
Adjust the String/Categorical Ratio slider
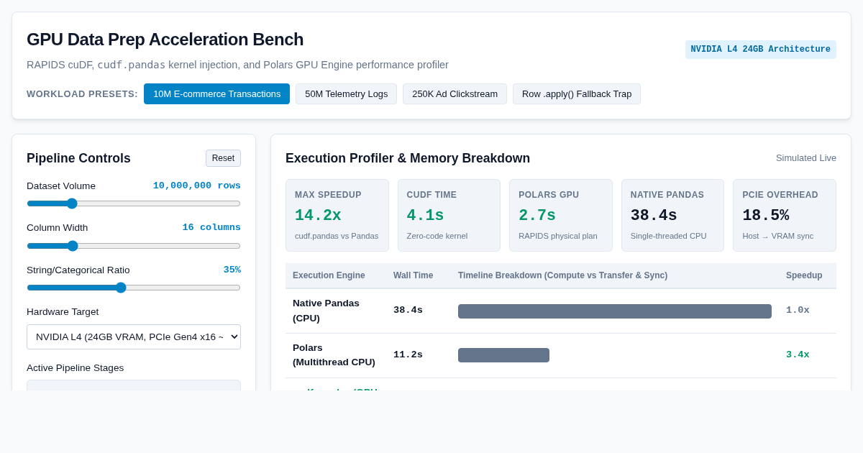(x=134, y=288)
